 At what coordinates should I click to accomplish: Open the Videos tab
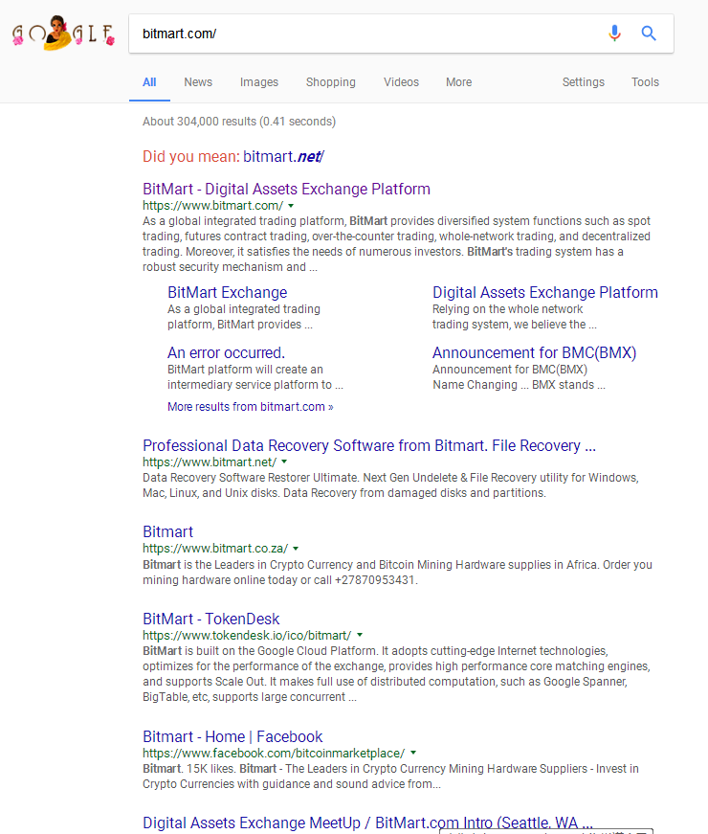coord(401,82)
